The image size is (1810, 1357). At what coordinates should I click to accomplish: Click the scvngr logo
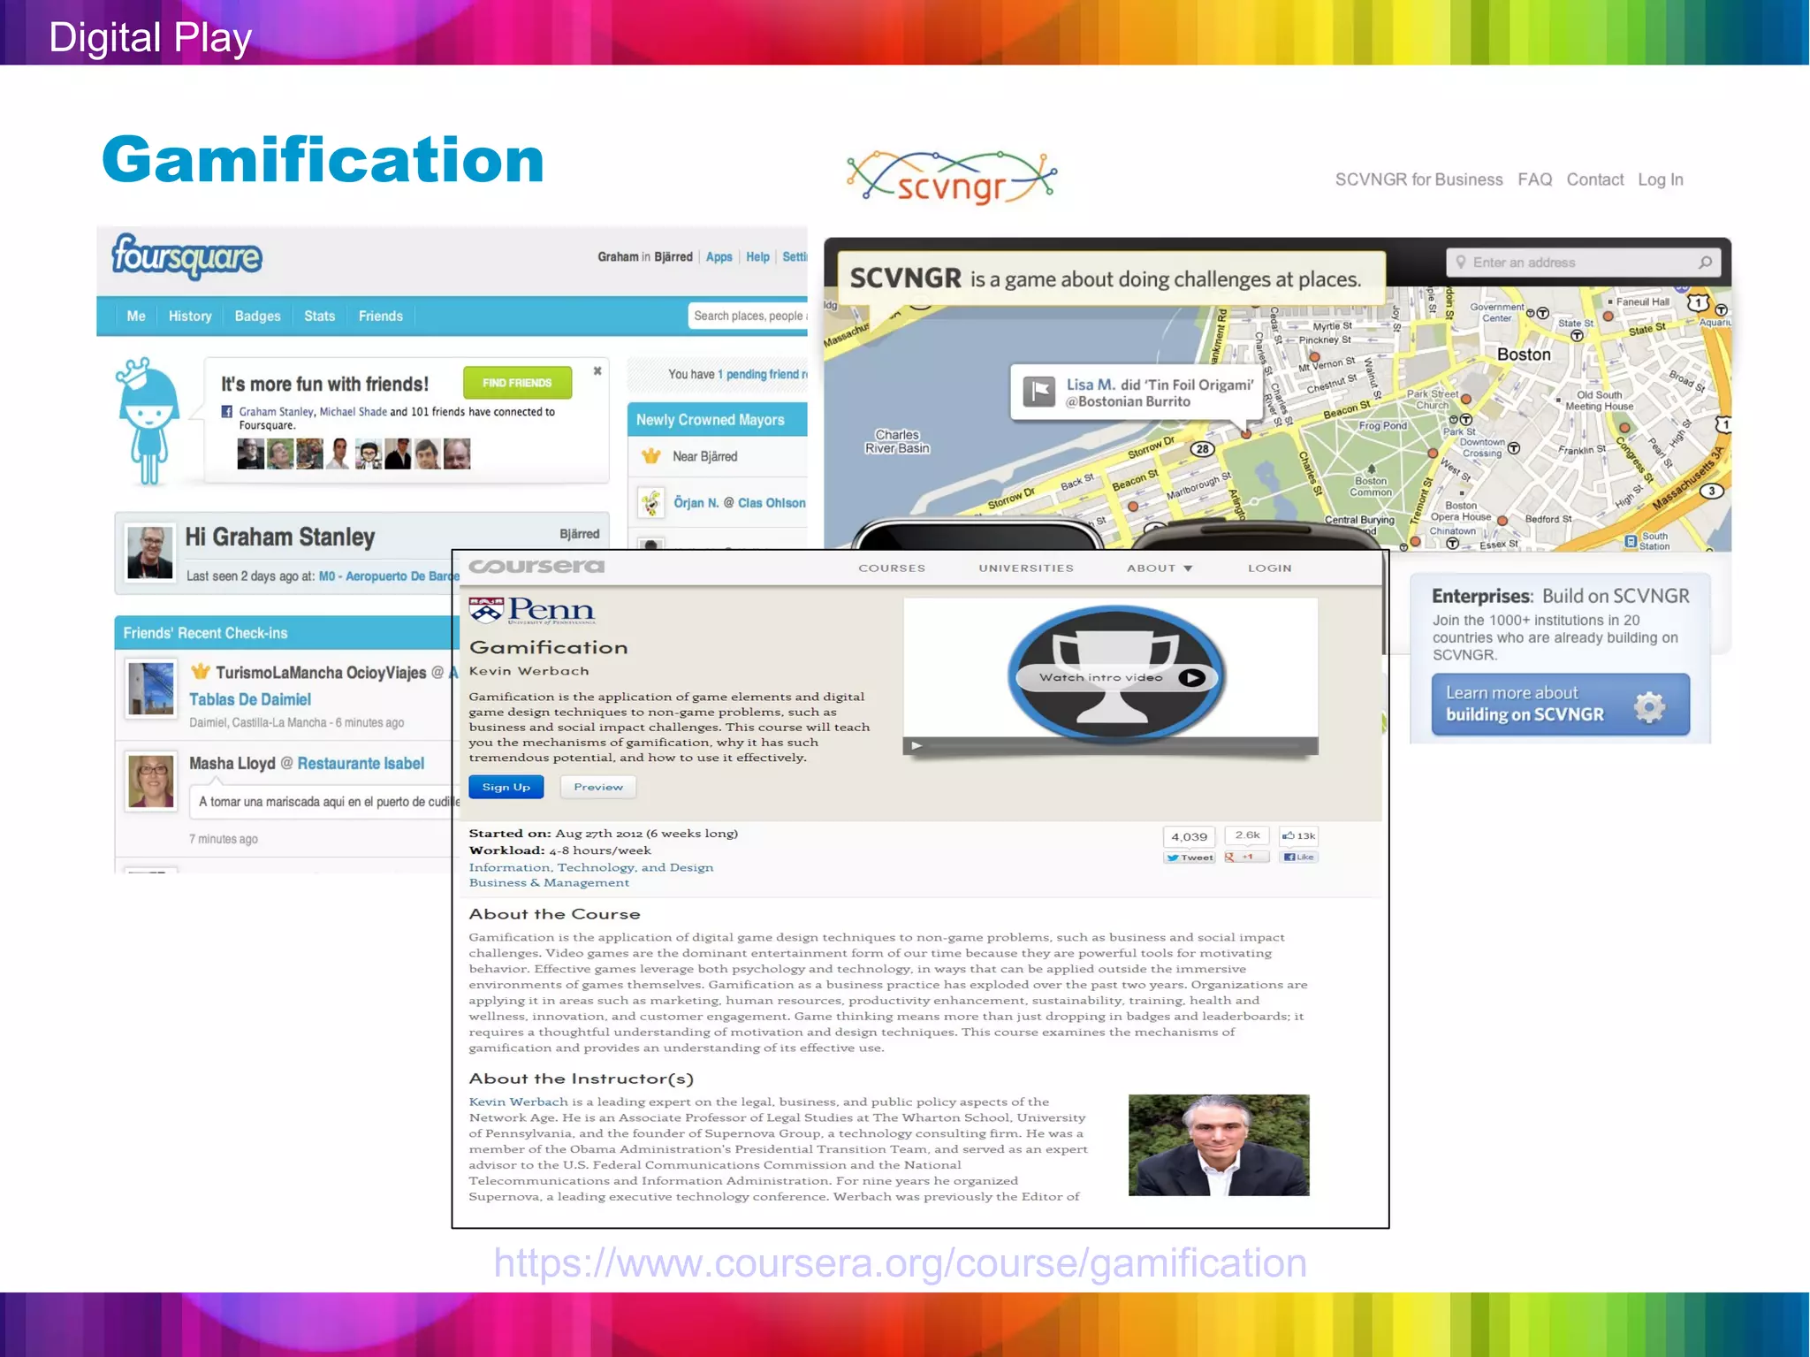click(951, 178)
